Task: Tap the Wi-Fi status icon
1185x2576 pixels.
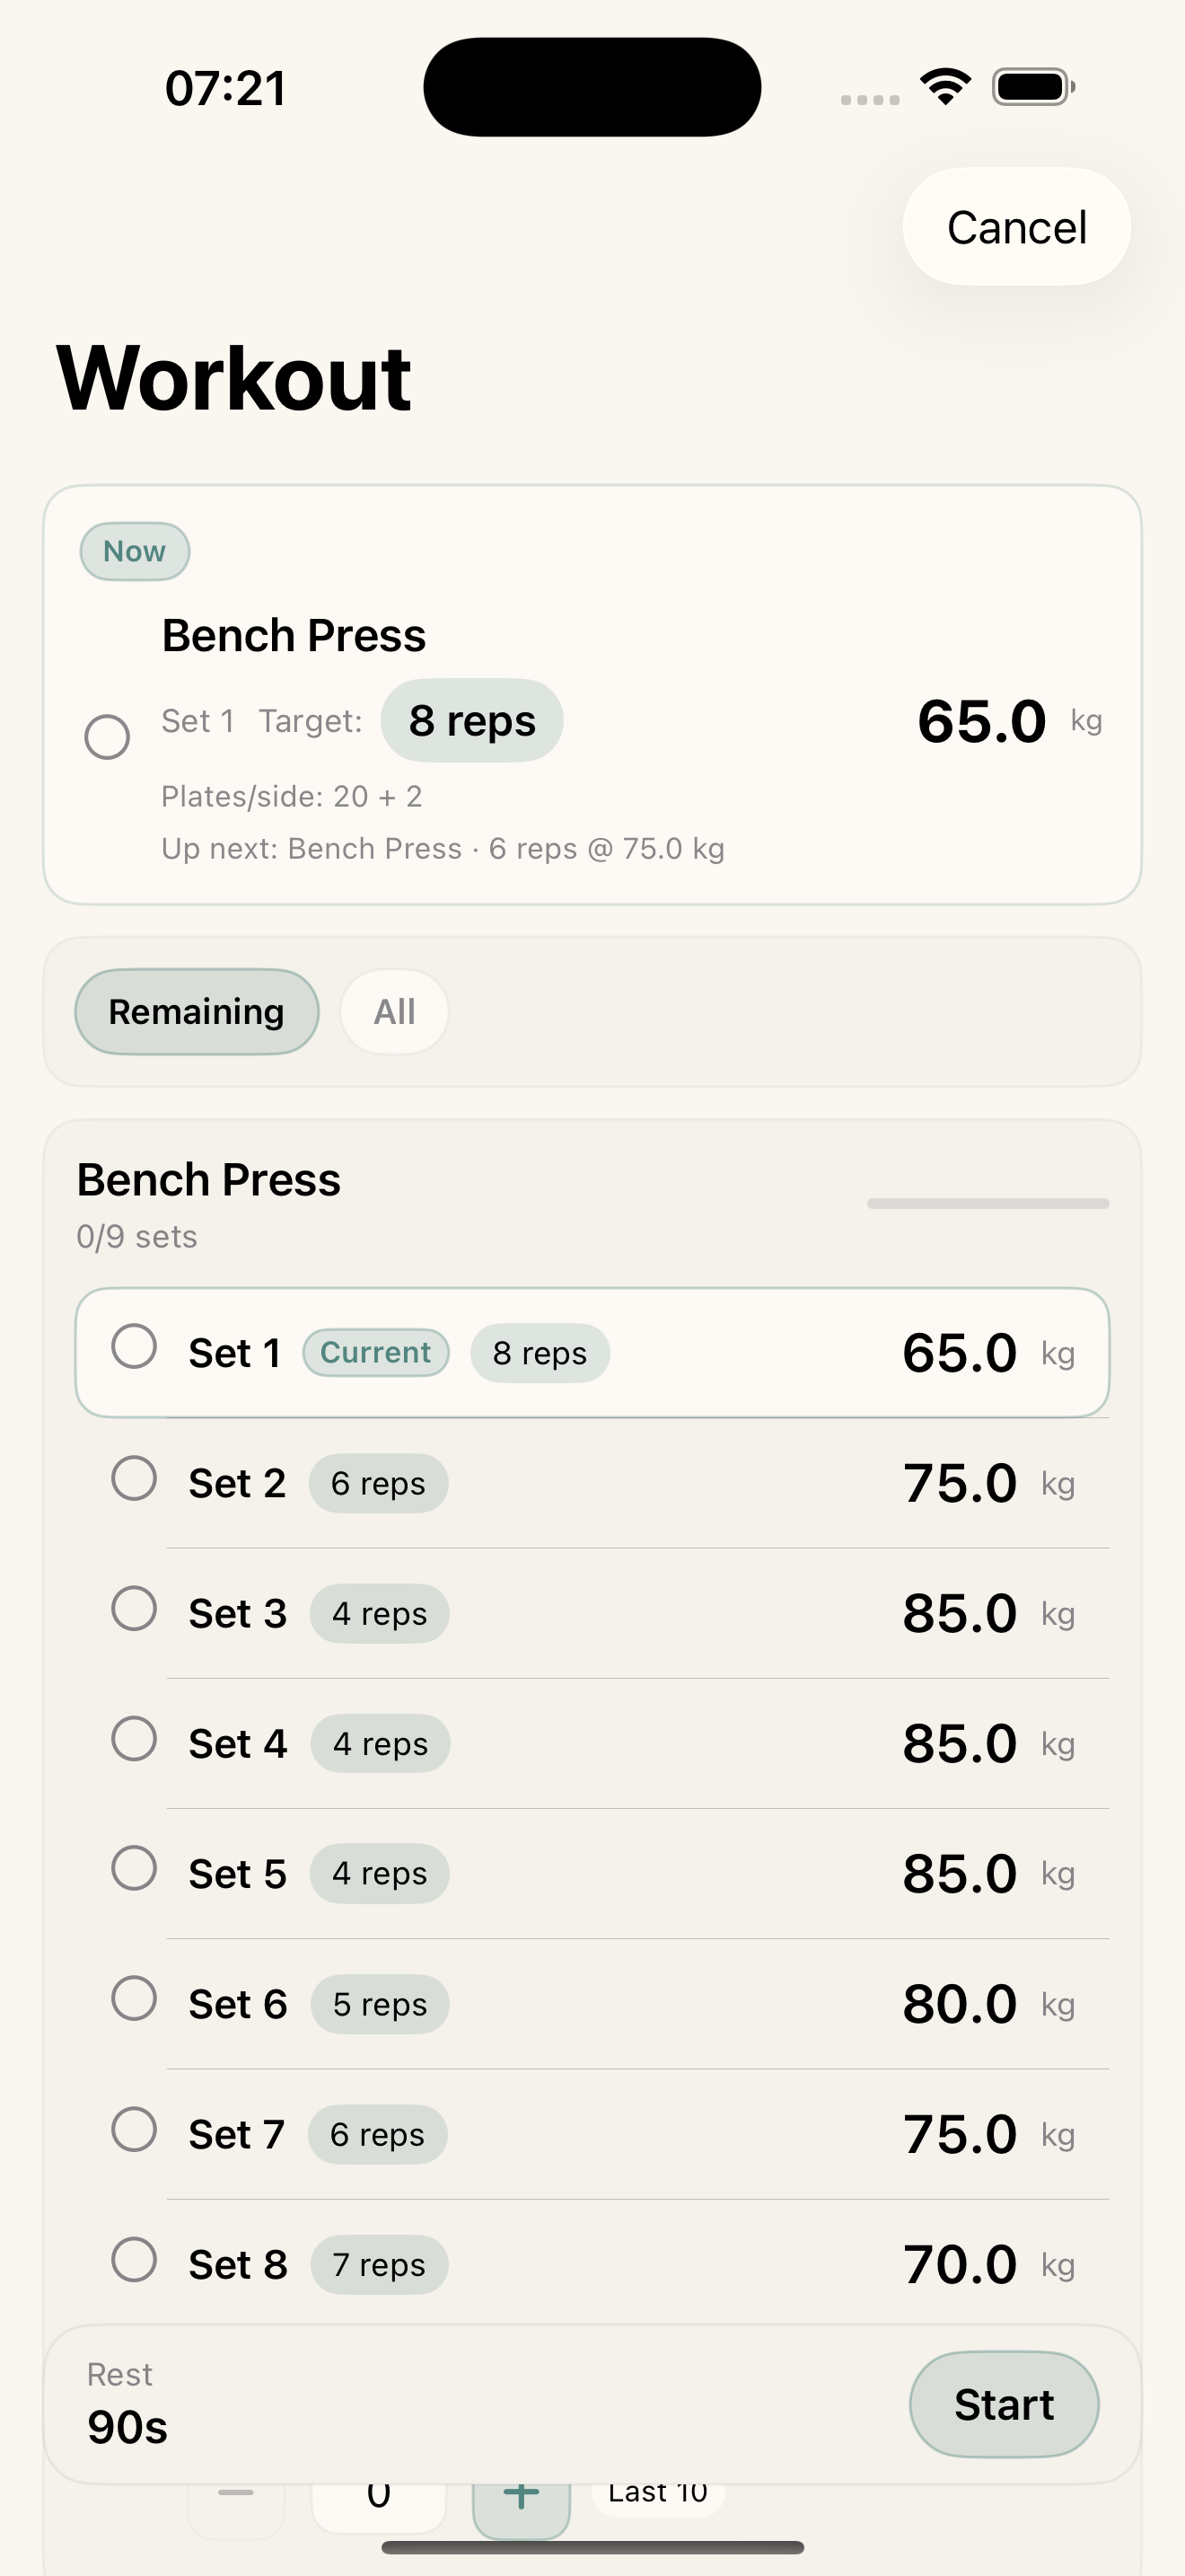Action: 946,87
